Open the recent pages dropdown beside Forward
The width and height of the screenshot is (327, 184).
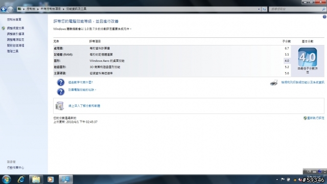(15, 9)
